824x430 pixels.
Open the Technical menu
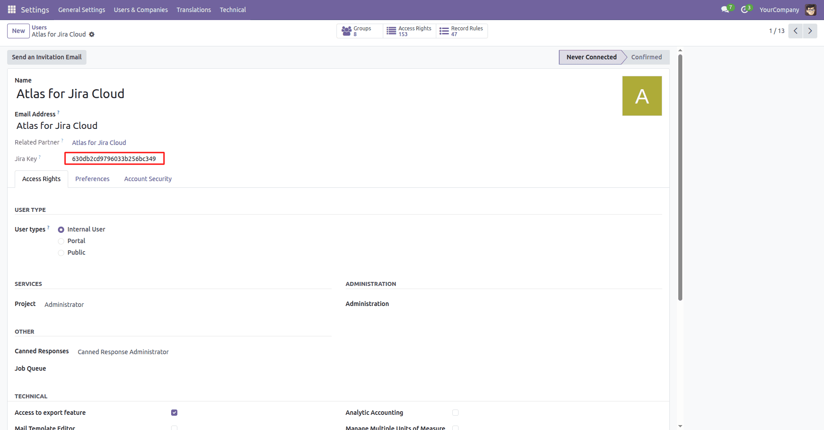[x=233, y=10]
